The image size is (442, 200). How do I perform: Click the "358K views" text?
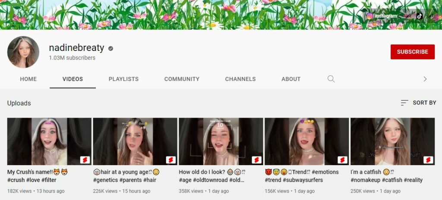(x=191, y=191)
